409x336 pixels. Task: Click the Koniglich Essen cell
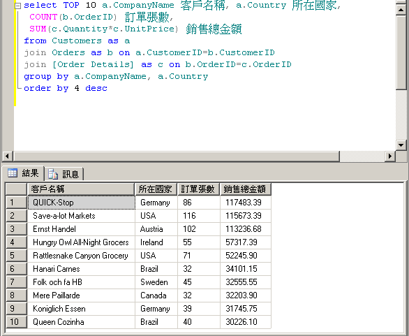point(81,309)
